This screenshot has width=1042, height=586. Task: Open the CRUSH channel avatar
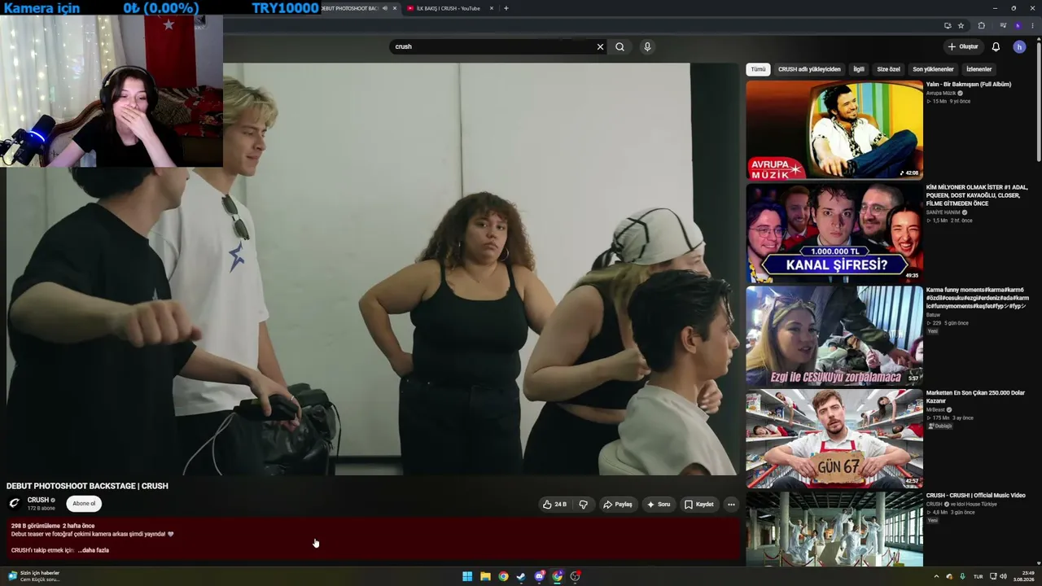[x=14, y=503]
